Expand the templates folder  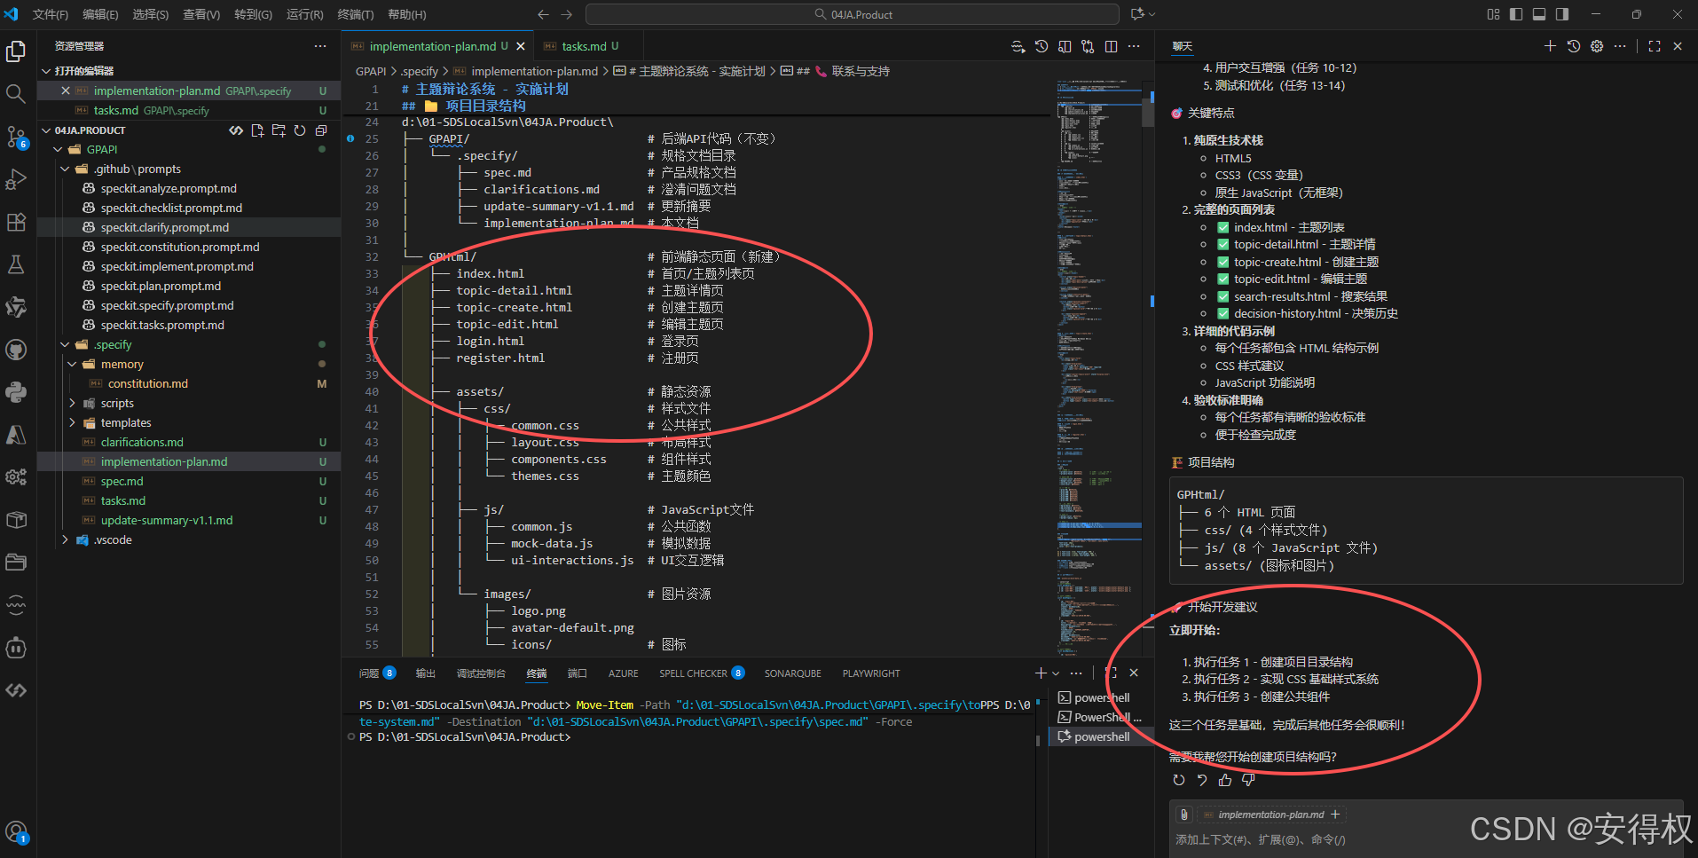(x=72, y=422)
